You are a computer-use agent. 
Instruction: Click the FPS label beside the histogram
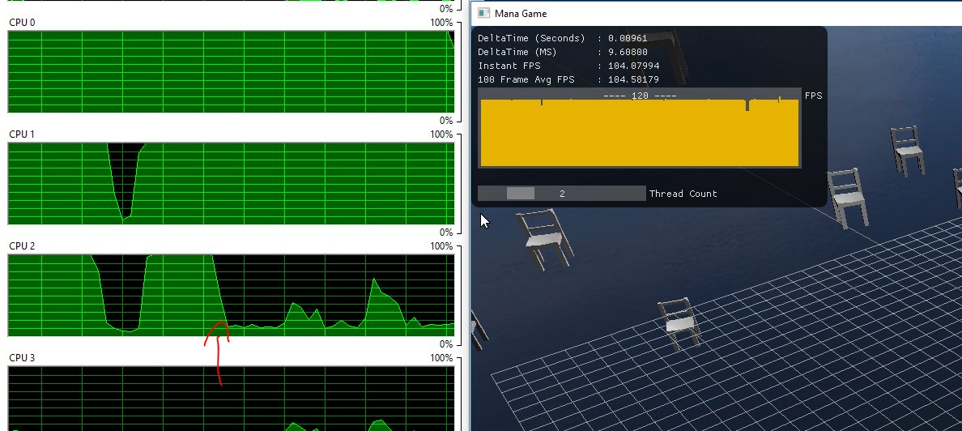coord(813,96)
